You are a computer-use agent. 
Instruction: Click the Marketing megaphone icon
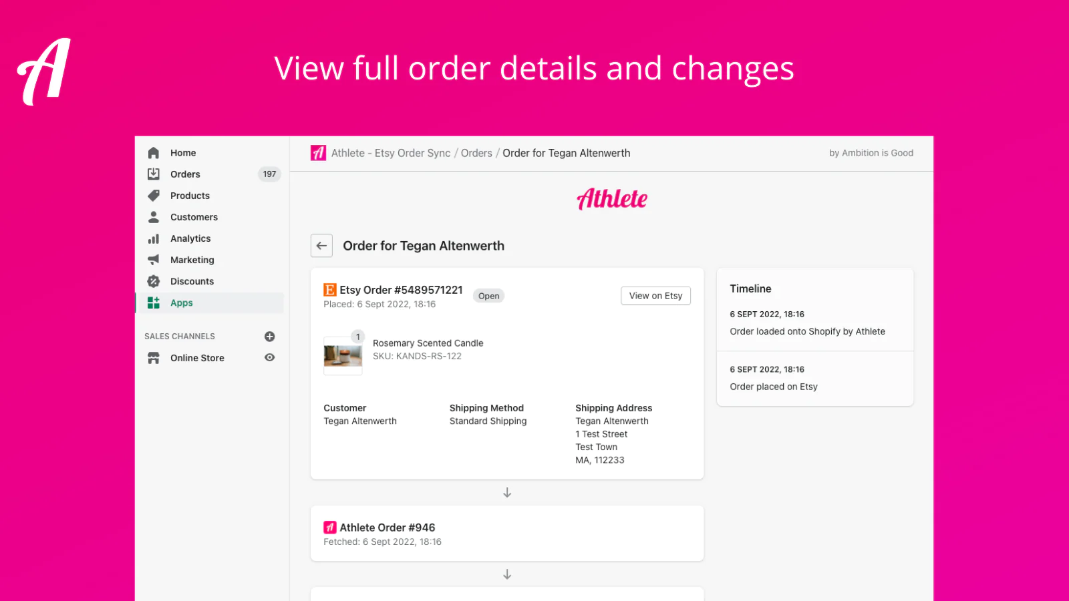click(x=154, y=260)
